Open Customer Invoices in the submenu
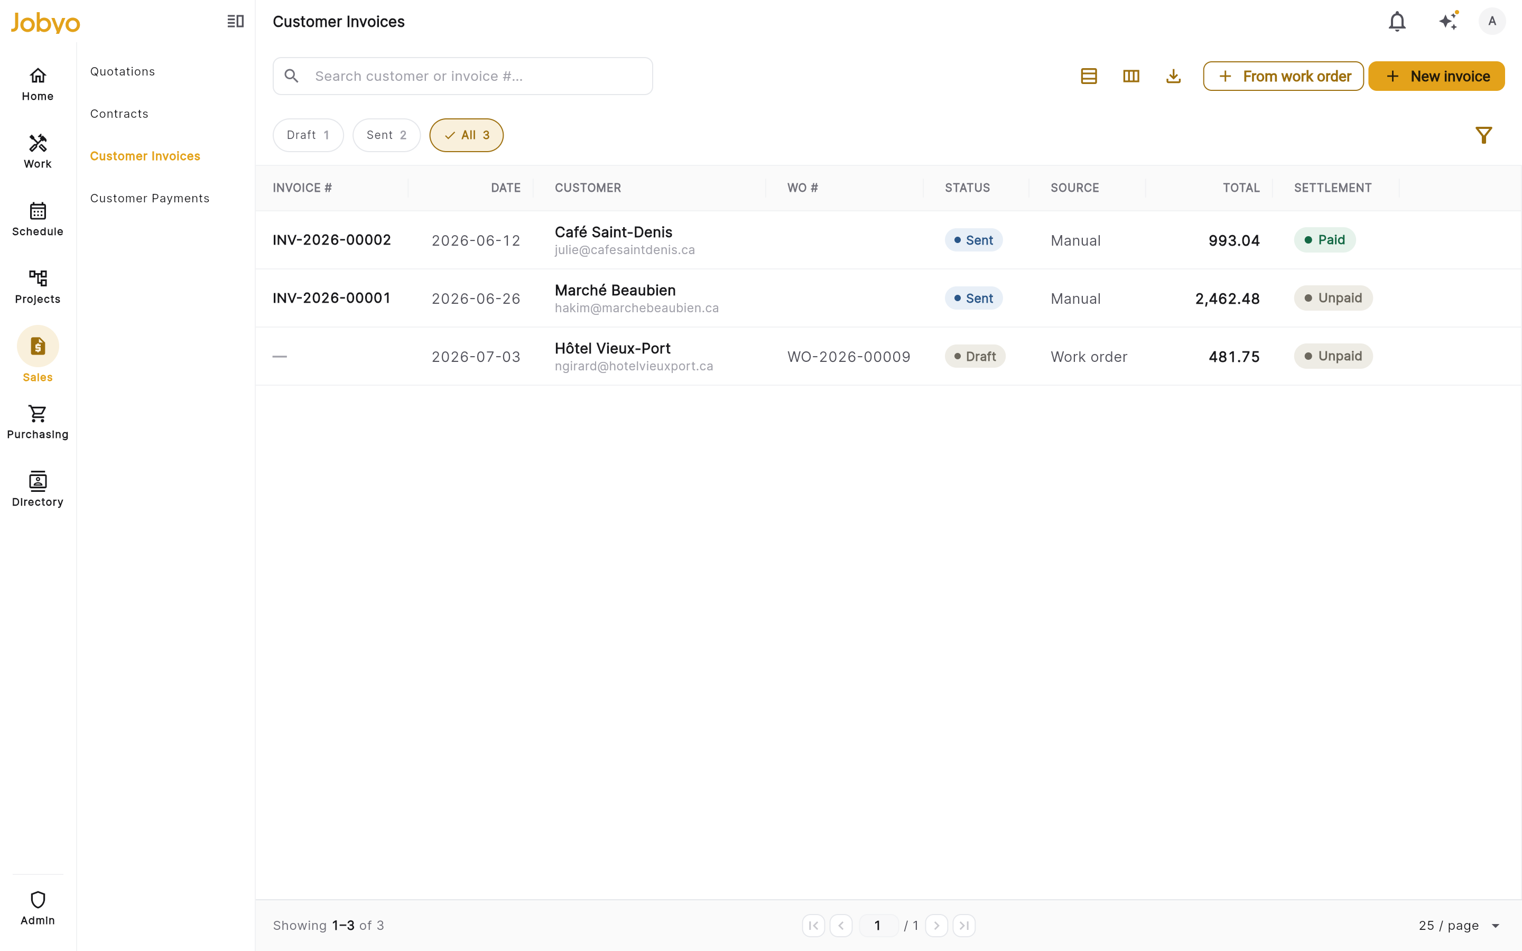The width and height of the screenshot is (1522, 951). pos(145,156)
